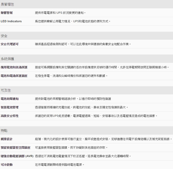Click the 易管理性 section header
The width and height of the screenshot is (173, 169).
coord(7,4)
